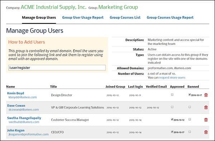The width and height of the screenshot is (215, 141).
Task: Uncheck Approved for John Kogan
Action: (x=172, y=132)
